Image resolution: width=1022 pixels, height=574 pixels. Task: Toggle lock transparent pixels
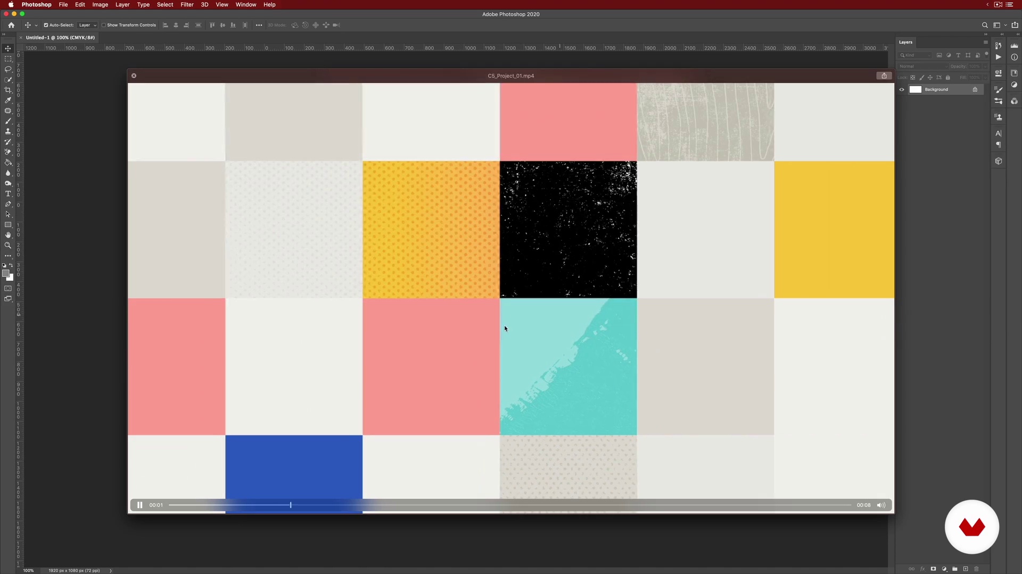click(913, 78)
